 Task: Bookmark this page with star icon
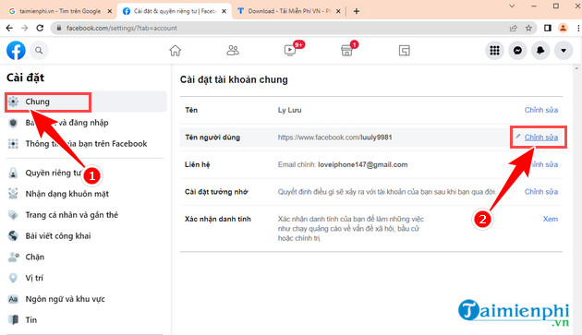click(x=528, y=28)
